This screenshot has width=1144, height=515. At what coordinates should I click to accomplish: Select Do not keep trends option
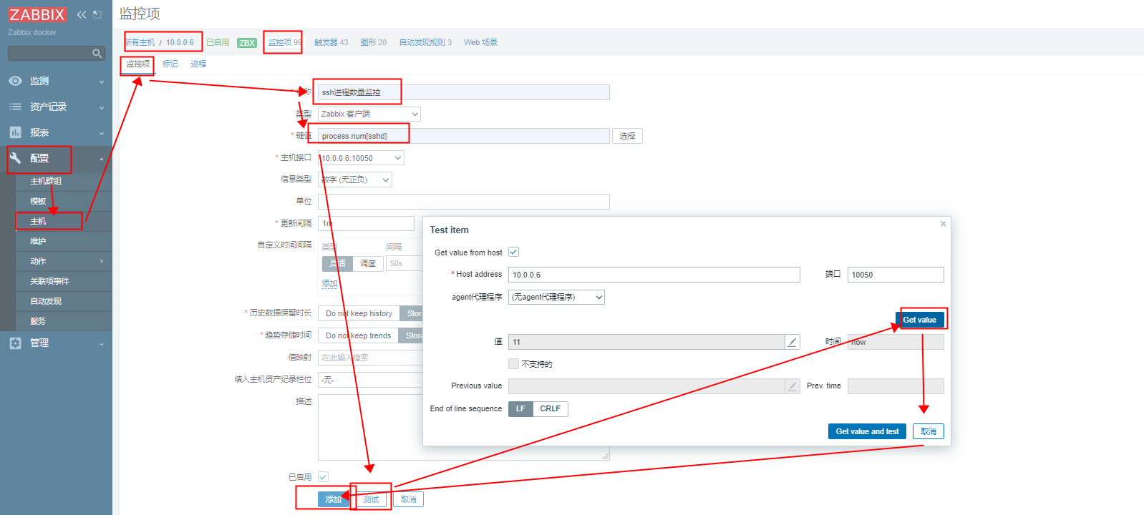pos(358,335)
